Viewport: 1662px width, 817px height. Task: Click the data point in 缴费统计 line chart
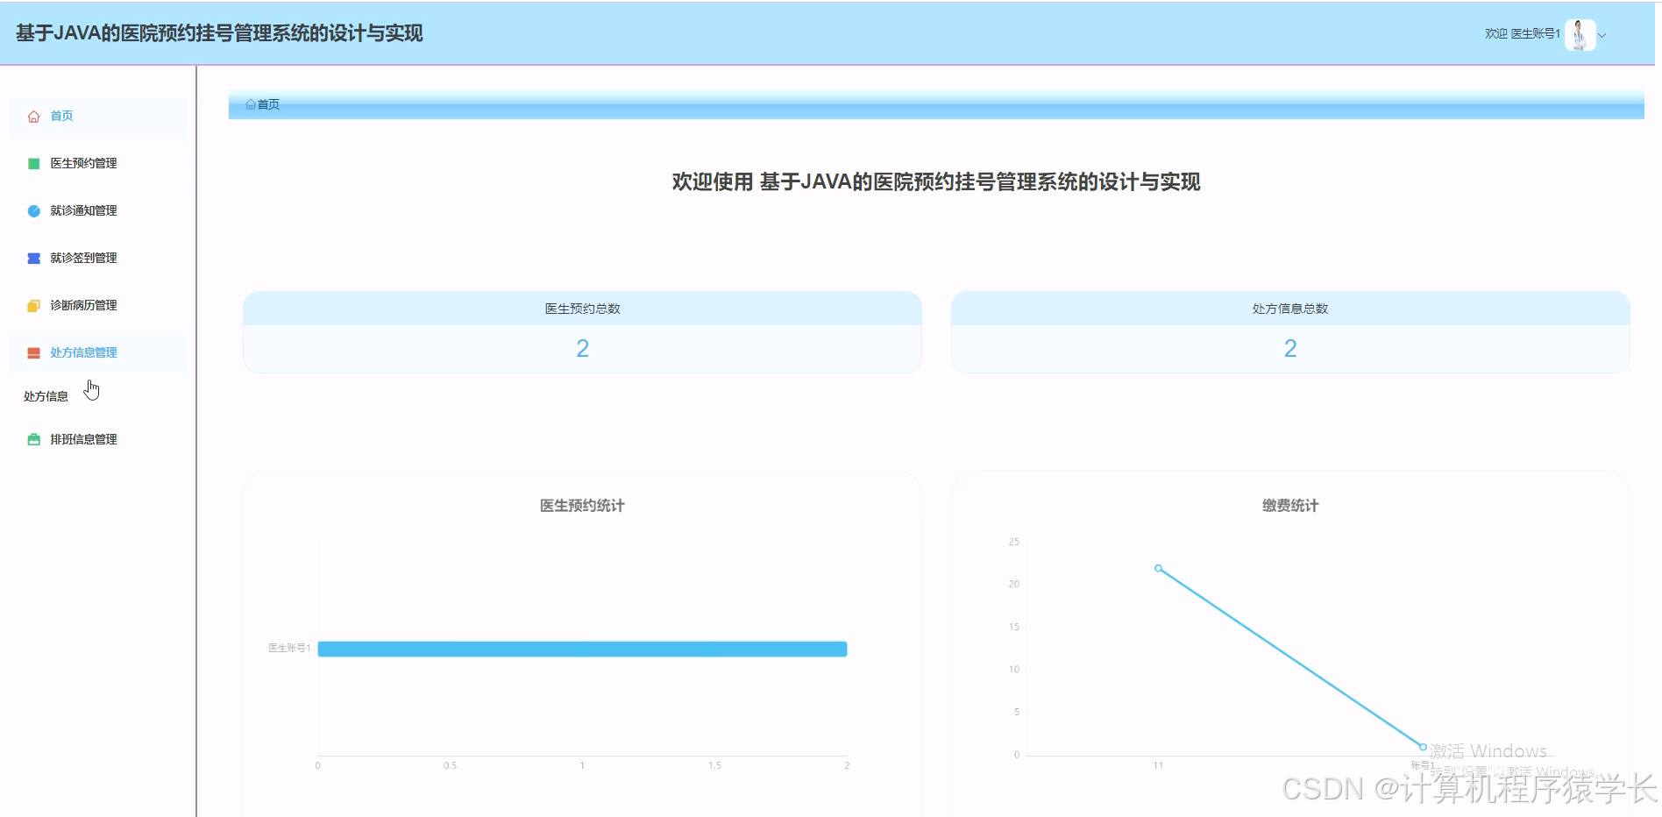[1159, 567]
